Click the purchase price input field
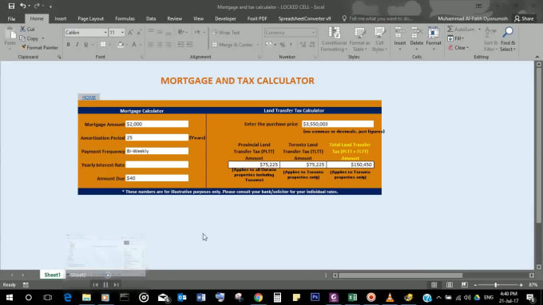The image size is (543, 305). tap(338, 124)
